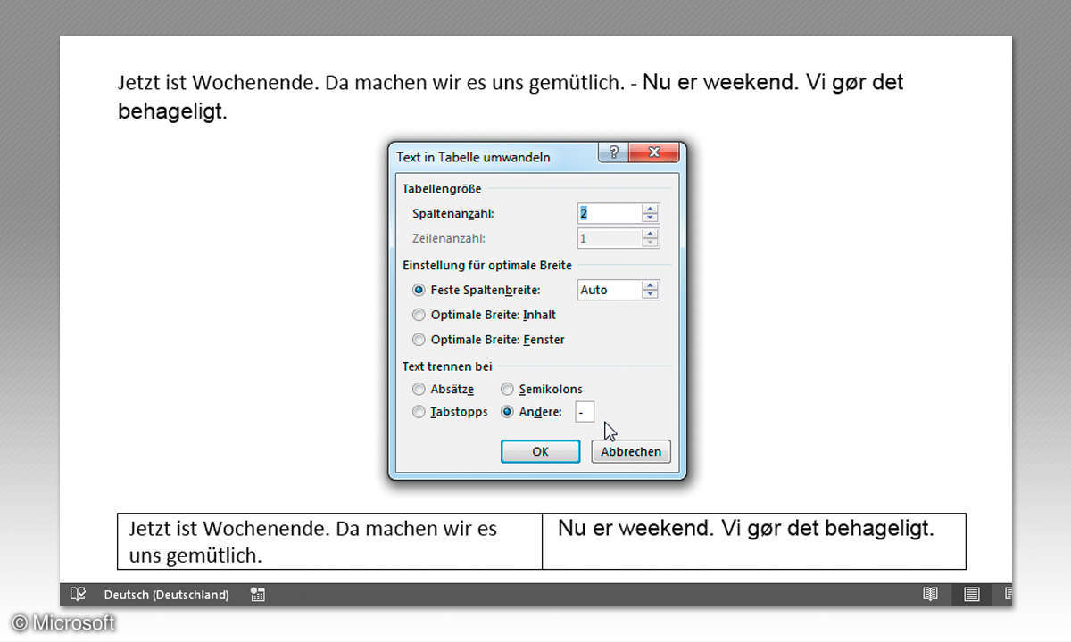Click the macro recording icon in status bar
This screenshot has width=1071, height=642.
point(258,594)
